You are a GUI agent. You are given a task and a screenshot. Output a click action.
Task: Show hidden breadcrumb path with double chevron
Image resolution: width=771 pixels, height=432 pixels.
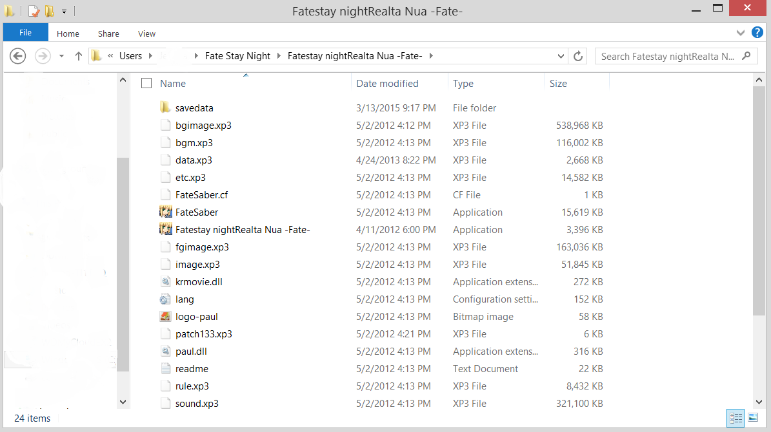110,56
